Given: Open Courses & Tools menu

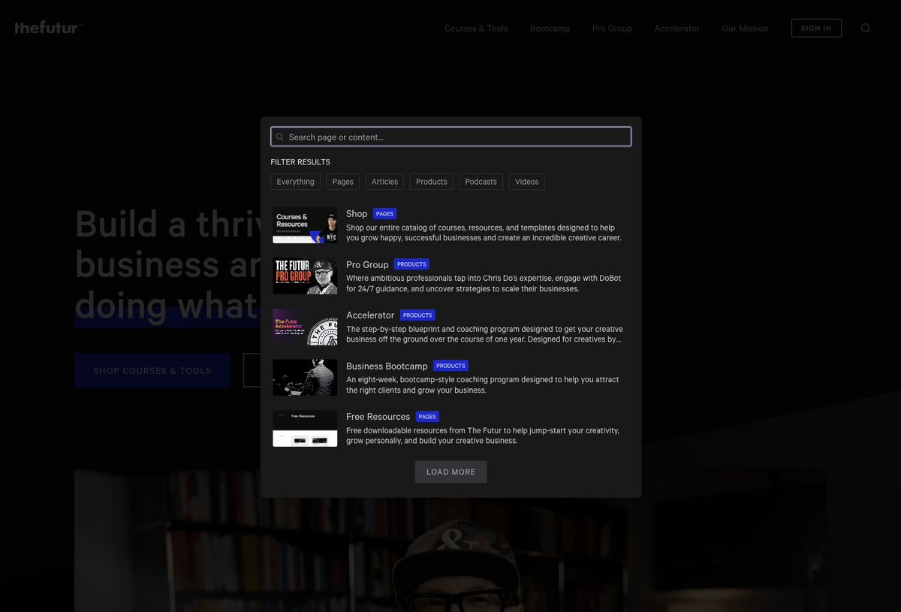Looking at the screenshot, I should [x=476, y=29].
